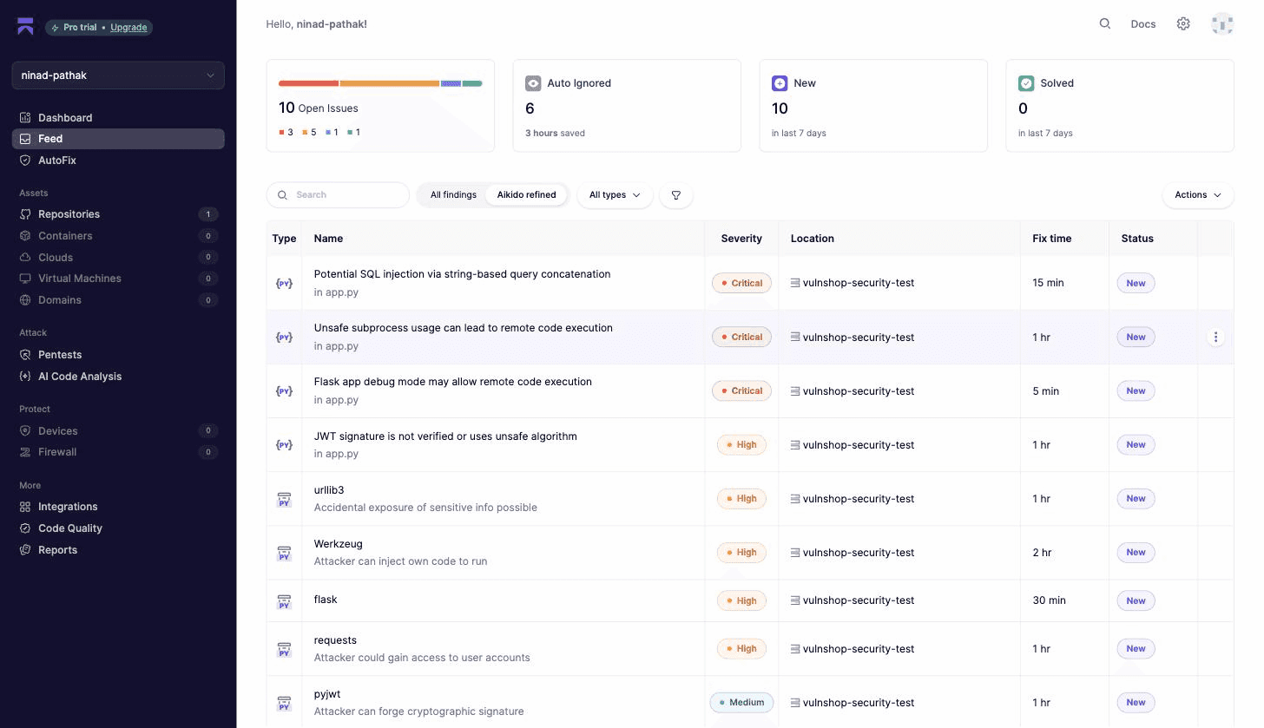Click the findings Search field
The width and height of the screenshot is (1264, 728).
pos(338,195)
